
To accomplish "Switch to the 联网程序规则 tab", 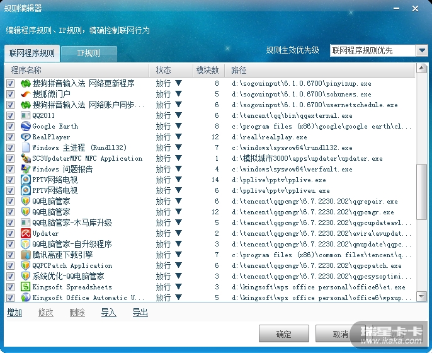I will 32,53.
